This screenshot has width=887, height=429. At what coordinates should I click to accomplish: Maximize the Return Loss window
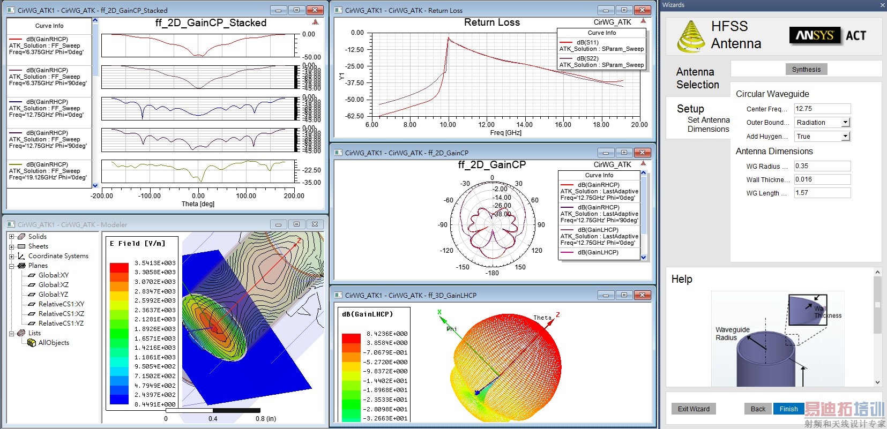tap(624, 10)
